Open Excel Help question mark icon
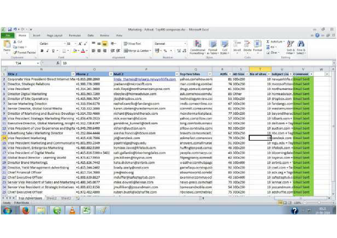The height and width of the screenshot is (238, 337). (x=317, y=35)
